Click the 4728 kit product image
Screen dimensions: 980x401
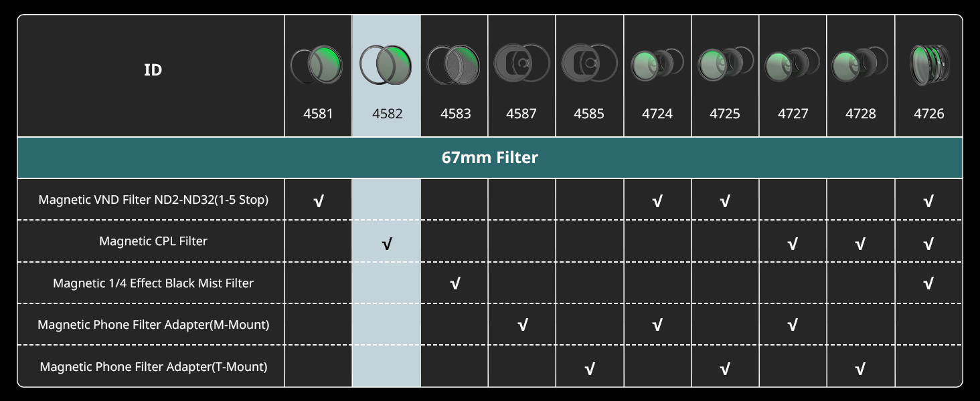click(860, 65)
